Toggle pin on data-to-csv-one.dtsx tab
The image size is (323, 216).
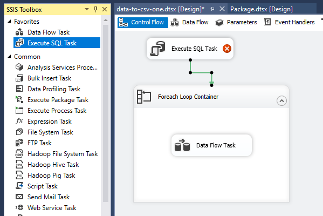212,9
